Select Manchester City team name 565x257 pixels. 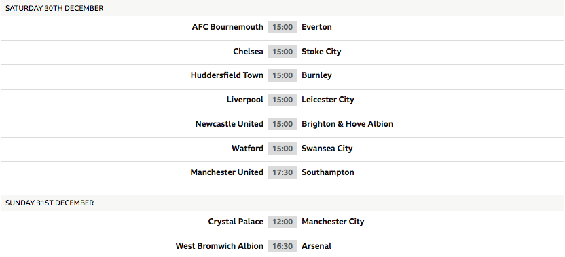pos(333,222)
